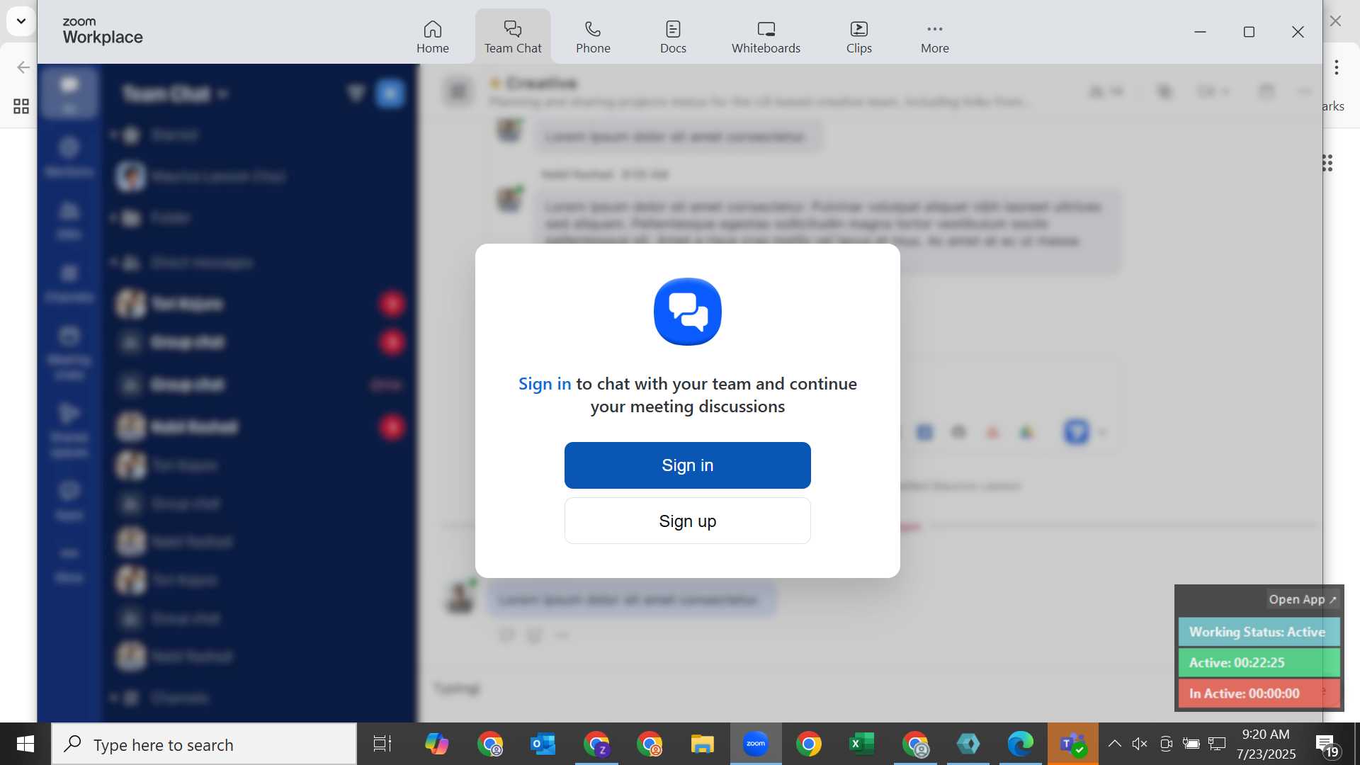The height and width of the screenshot is (765, 1360).
Task: Click the Meet Now camera tray icon
Action: (1166, 744)
